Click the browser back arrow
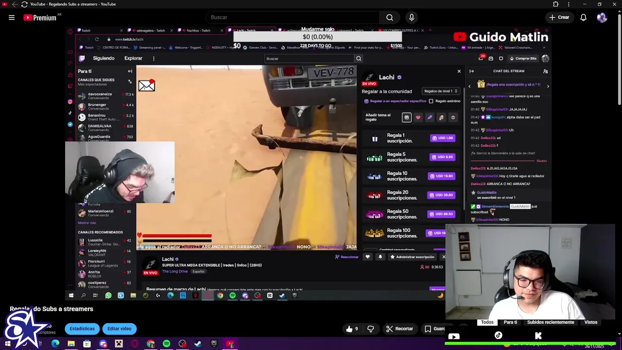Image resolution: width=622 pixels, height=350 pixels. [15, 4]
